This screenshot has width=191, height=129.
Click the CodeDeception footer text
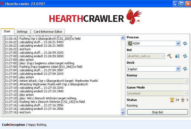pos(14,125)
